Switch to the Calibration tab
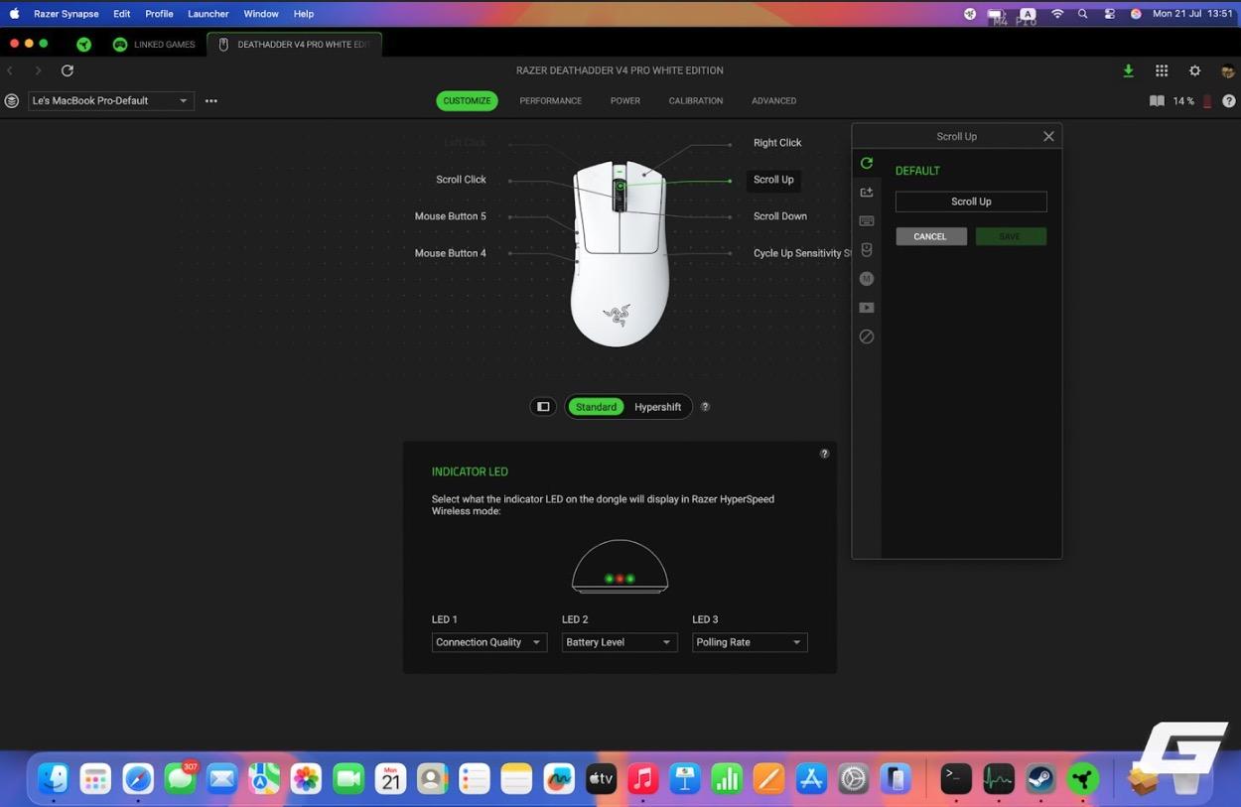This screenshot has width=1241, height=807. tap(695, 101)
